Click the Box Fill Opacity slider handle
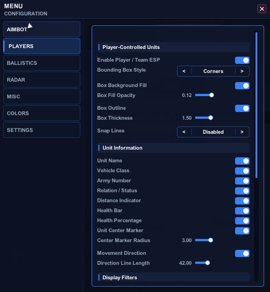Viewport: 270px width, 292px height. click(211, 95)
